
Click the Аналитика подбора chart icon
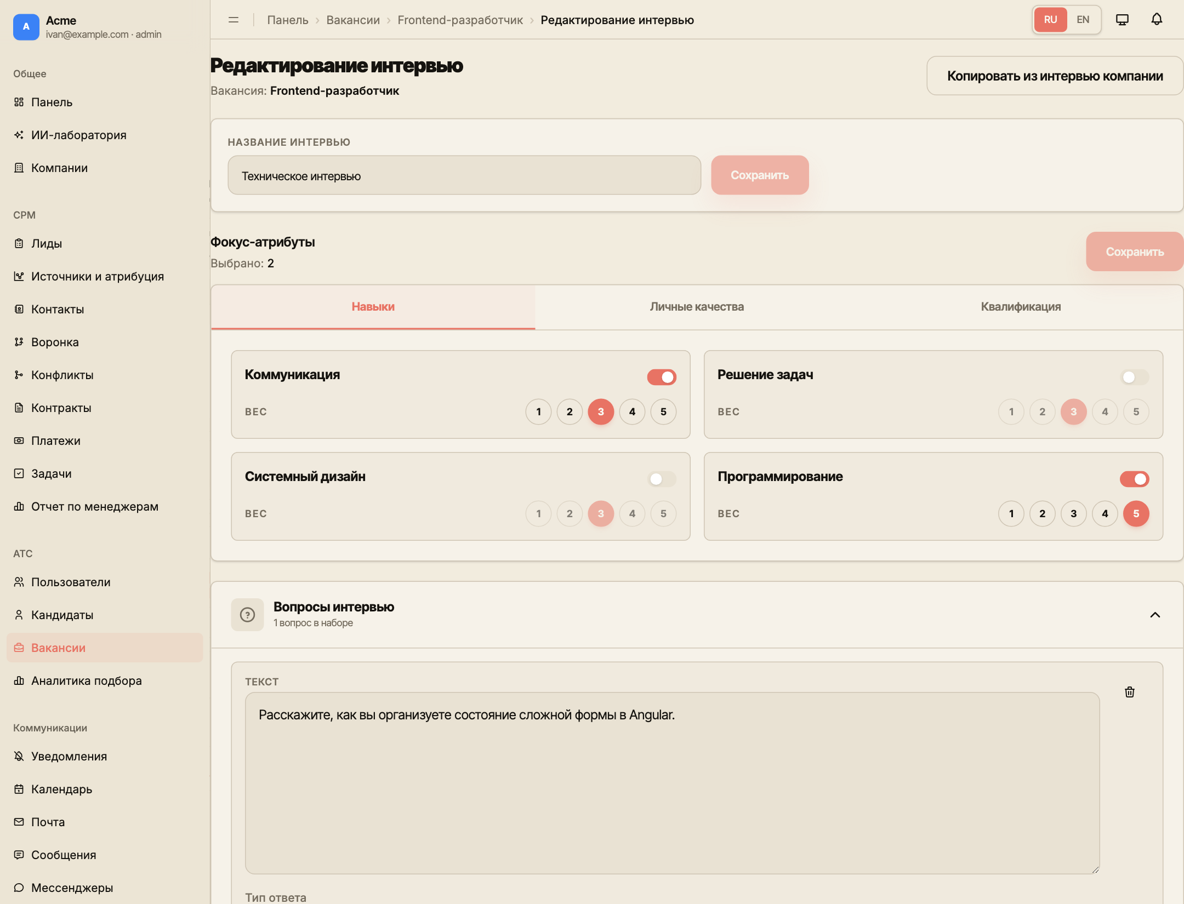(x=19, y=680)
